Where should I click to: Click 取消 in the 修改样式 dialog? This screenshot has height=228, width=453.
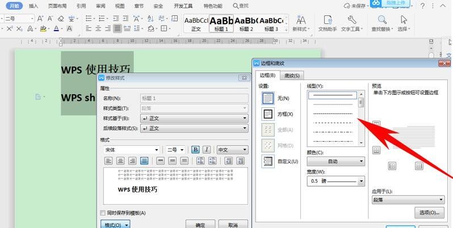[233, 225]
